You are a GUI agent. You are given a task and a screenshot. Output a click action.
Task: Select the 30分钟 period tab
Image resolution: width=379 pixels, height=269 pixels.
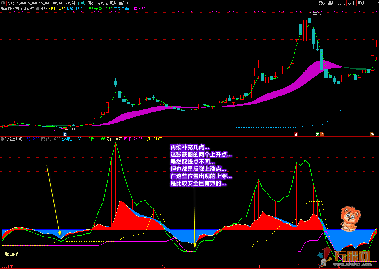pos(57,3)
